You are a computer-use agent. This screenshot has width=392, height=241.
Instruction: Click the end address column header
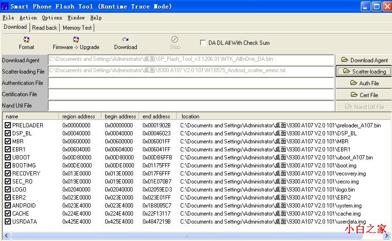click(x=158, y=116)
